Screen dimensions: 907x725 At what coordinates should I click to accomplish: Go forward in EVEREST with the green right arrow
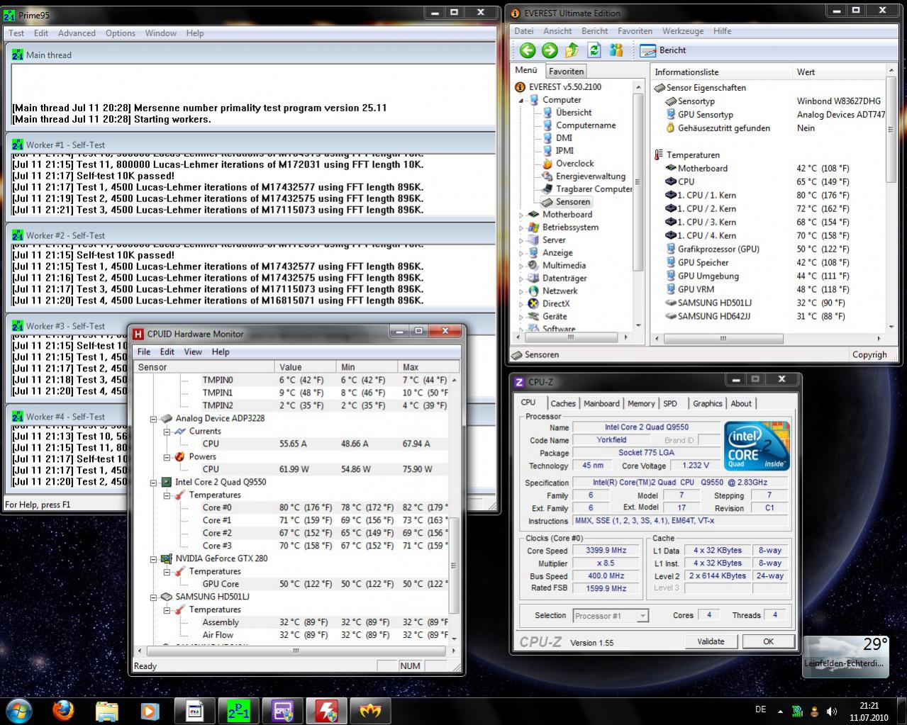coord(550,50)
